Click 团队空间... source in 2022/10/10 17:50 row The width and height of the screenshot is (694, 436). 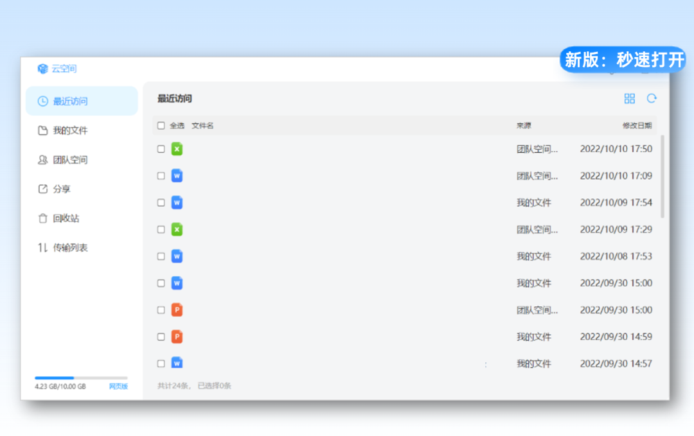(x=537, y=149)
